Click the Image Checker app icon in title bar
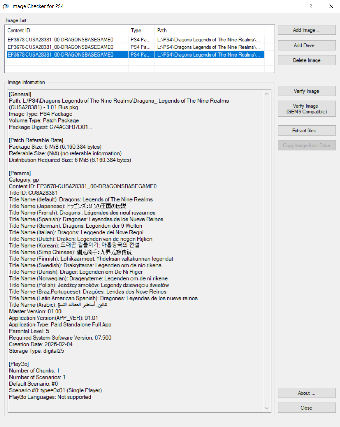The width and height of the screenshot is (340, 427). coord(6,6)
